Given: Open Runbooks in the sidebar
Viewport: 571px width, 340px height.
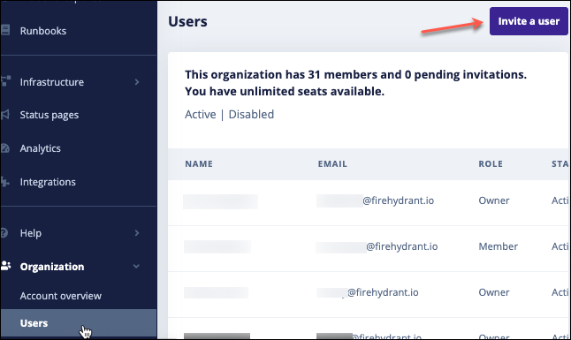Looking at the screenshot, I should coord(43,31).
